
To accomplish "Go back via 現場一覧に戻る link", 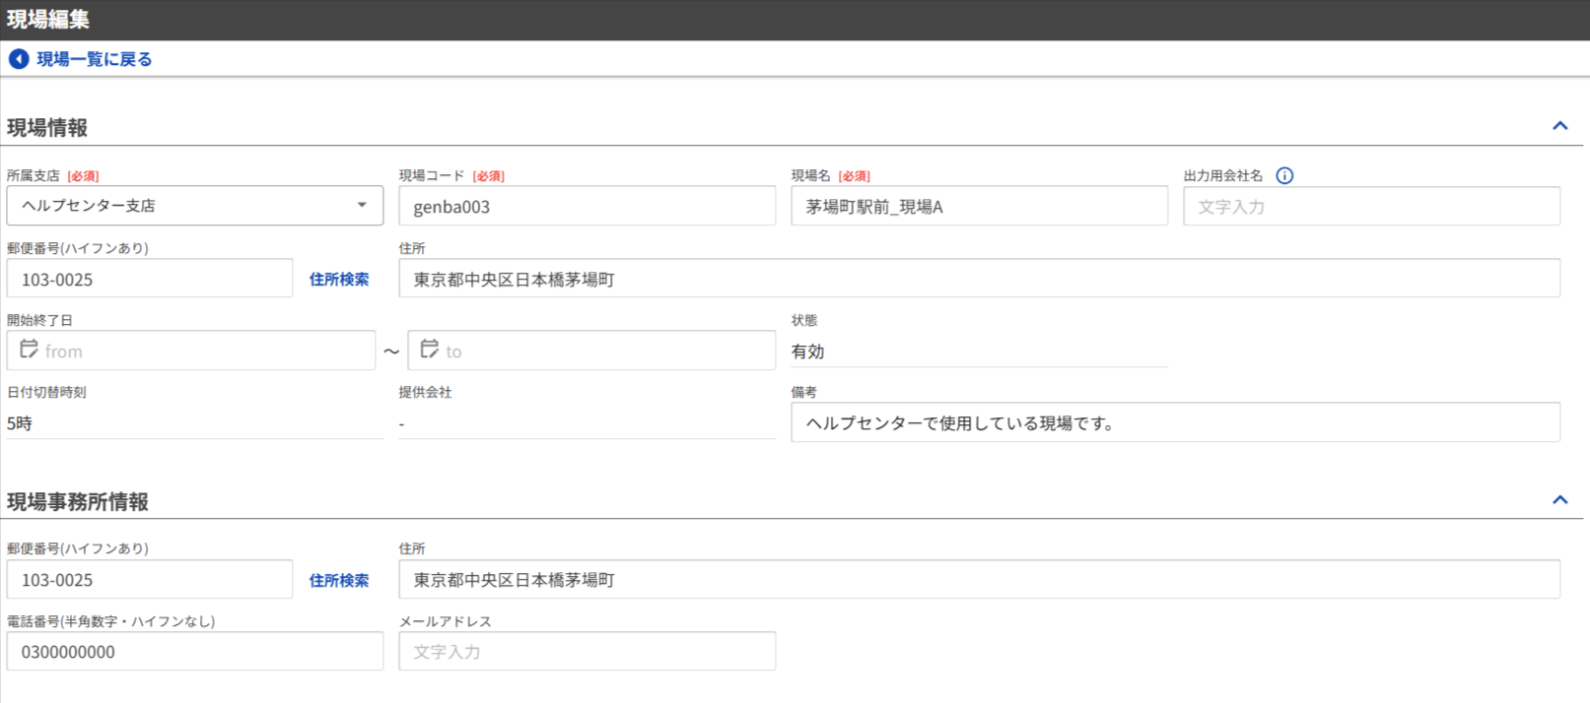I will (95, 59).
